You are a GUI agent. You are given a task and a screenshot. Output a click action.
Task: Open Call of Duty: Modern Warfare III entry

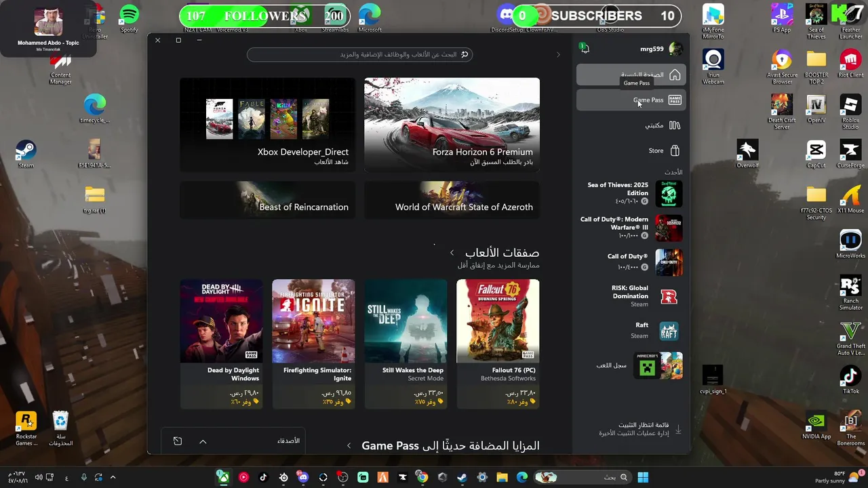[x=631, y=228]
